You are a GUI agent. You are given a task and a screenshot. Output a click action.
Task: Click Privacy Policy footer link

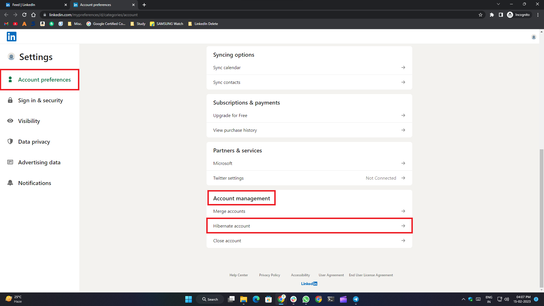(x=269, y=275)
